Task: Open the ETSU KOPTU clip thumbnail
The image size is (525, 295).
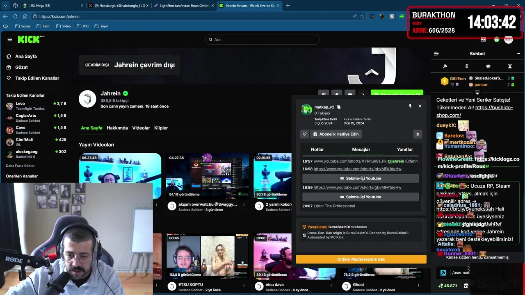Action: tap(208, 256)
